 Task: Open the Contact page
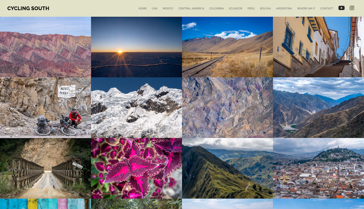tap(326, 8)
